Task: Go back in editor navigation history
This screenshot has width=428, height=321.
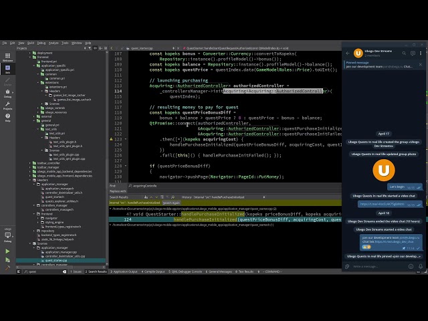Action: 112,48
